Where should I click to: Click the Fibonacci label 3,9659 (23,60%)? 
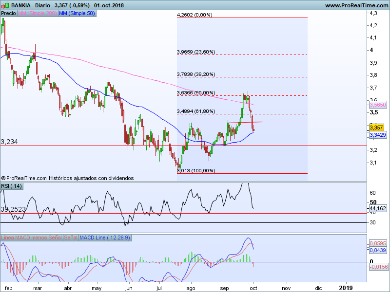click(x=196, y=52)
